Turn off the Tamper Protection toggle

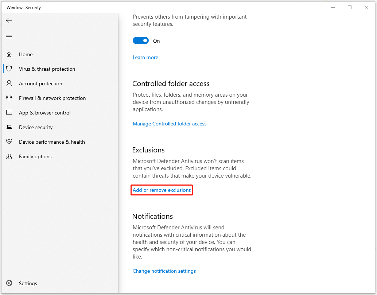[141, 40]
